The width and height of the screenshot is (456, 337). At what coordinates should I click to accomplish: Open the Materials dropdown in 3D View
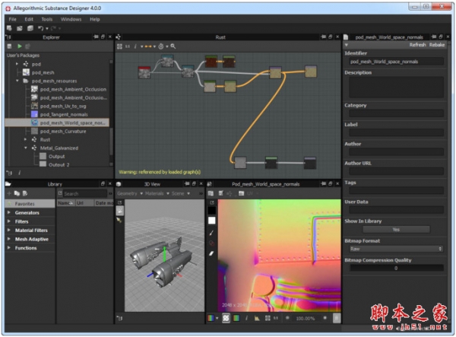(x=157, y=193)
